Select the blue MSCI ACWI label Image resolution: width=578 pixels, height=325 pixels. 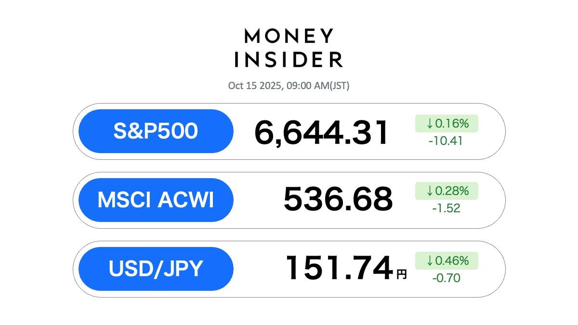pos(156,200)
